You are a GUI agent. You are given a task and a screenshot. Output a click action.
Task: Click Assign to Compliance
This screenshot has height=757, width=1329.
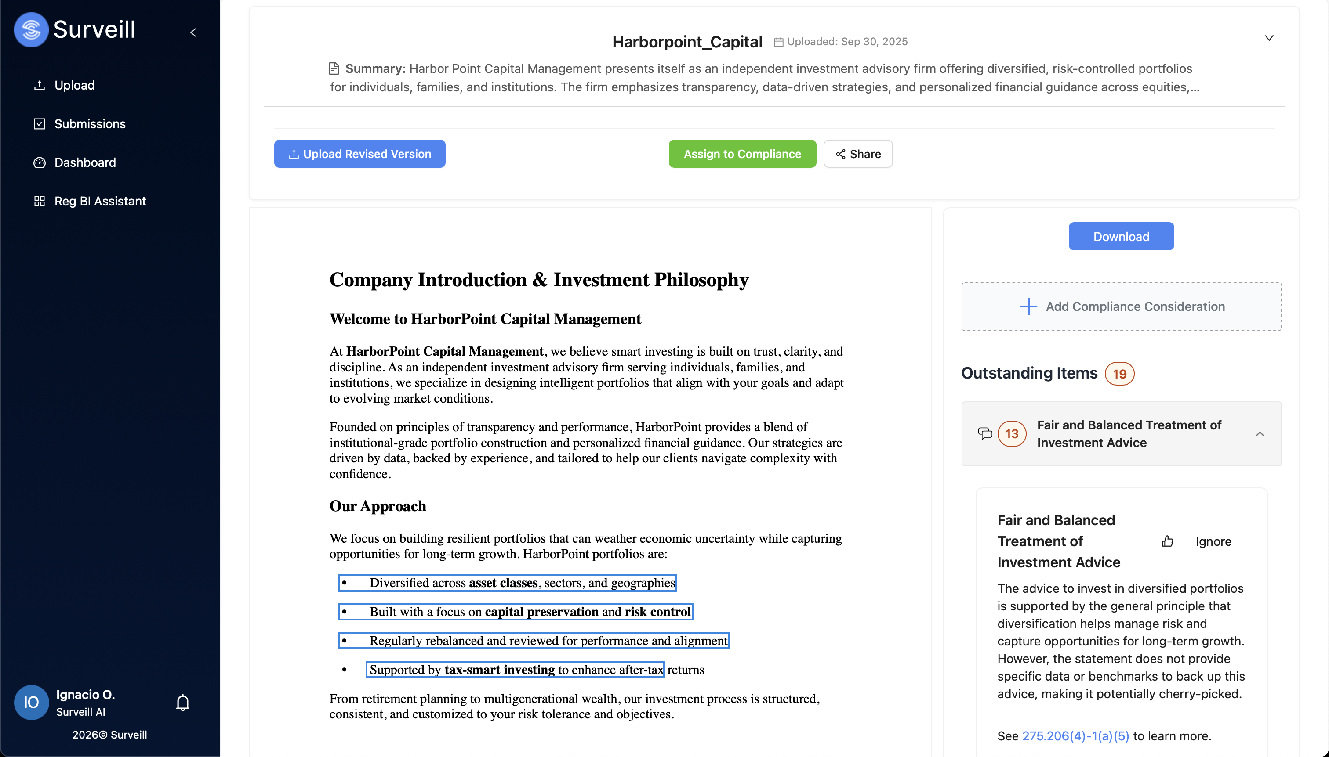[x=742, y=154]
